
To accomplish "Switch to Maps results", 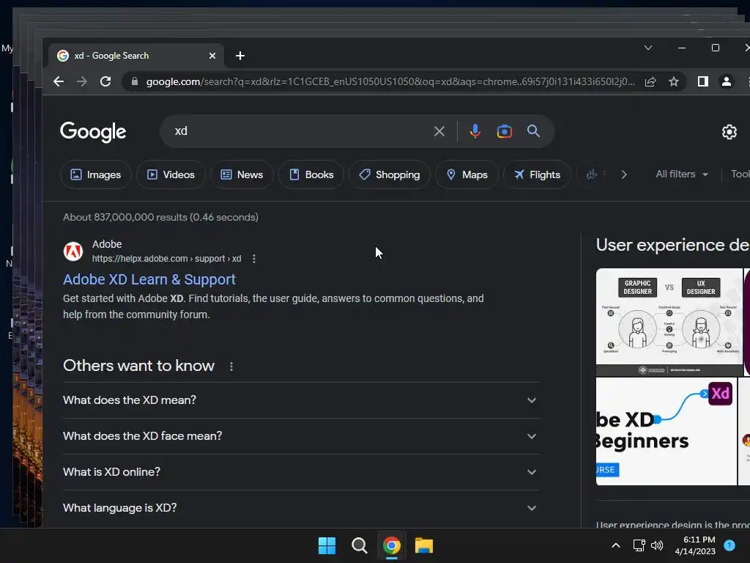I will click(x=467, y=174).
